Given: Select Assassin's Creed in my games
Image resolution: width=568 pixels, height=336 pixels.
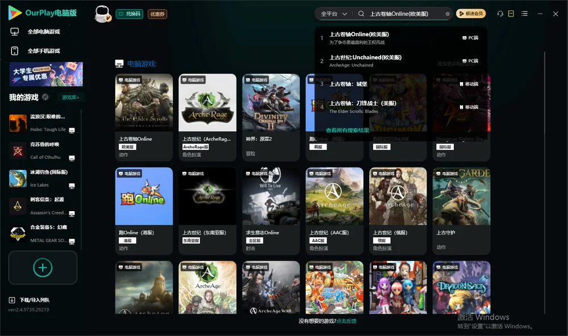Looking at the screenshot, I should coord(43,206).
